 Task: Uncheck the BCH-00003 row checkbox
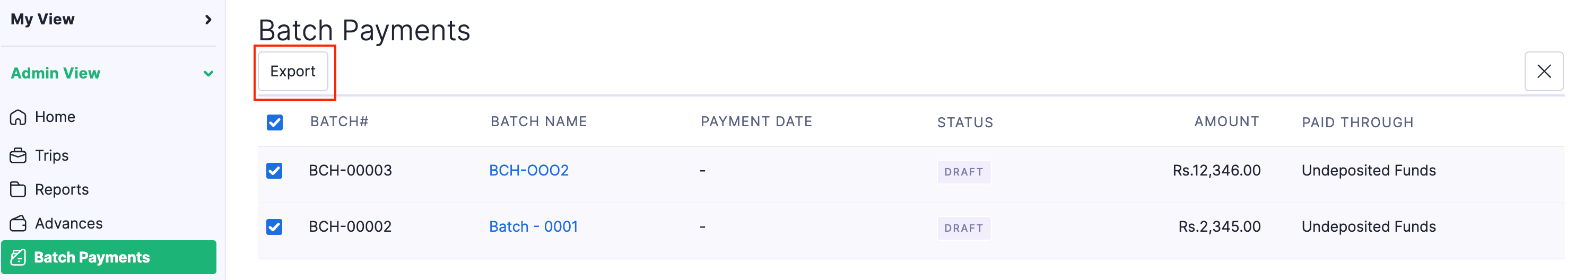tap(275, 171)
